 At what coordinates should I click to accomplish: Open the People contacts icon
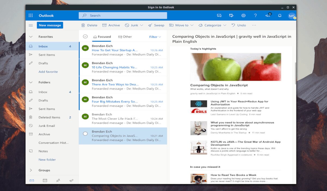point(58,180)
